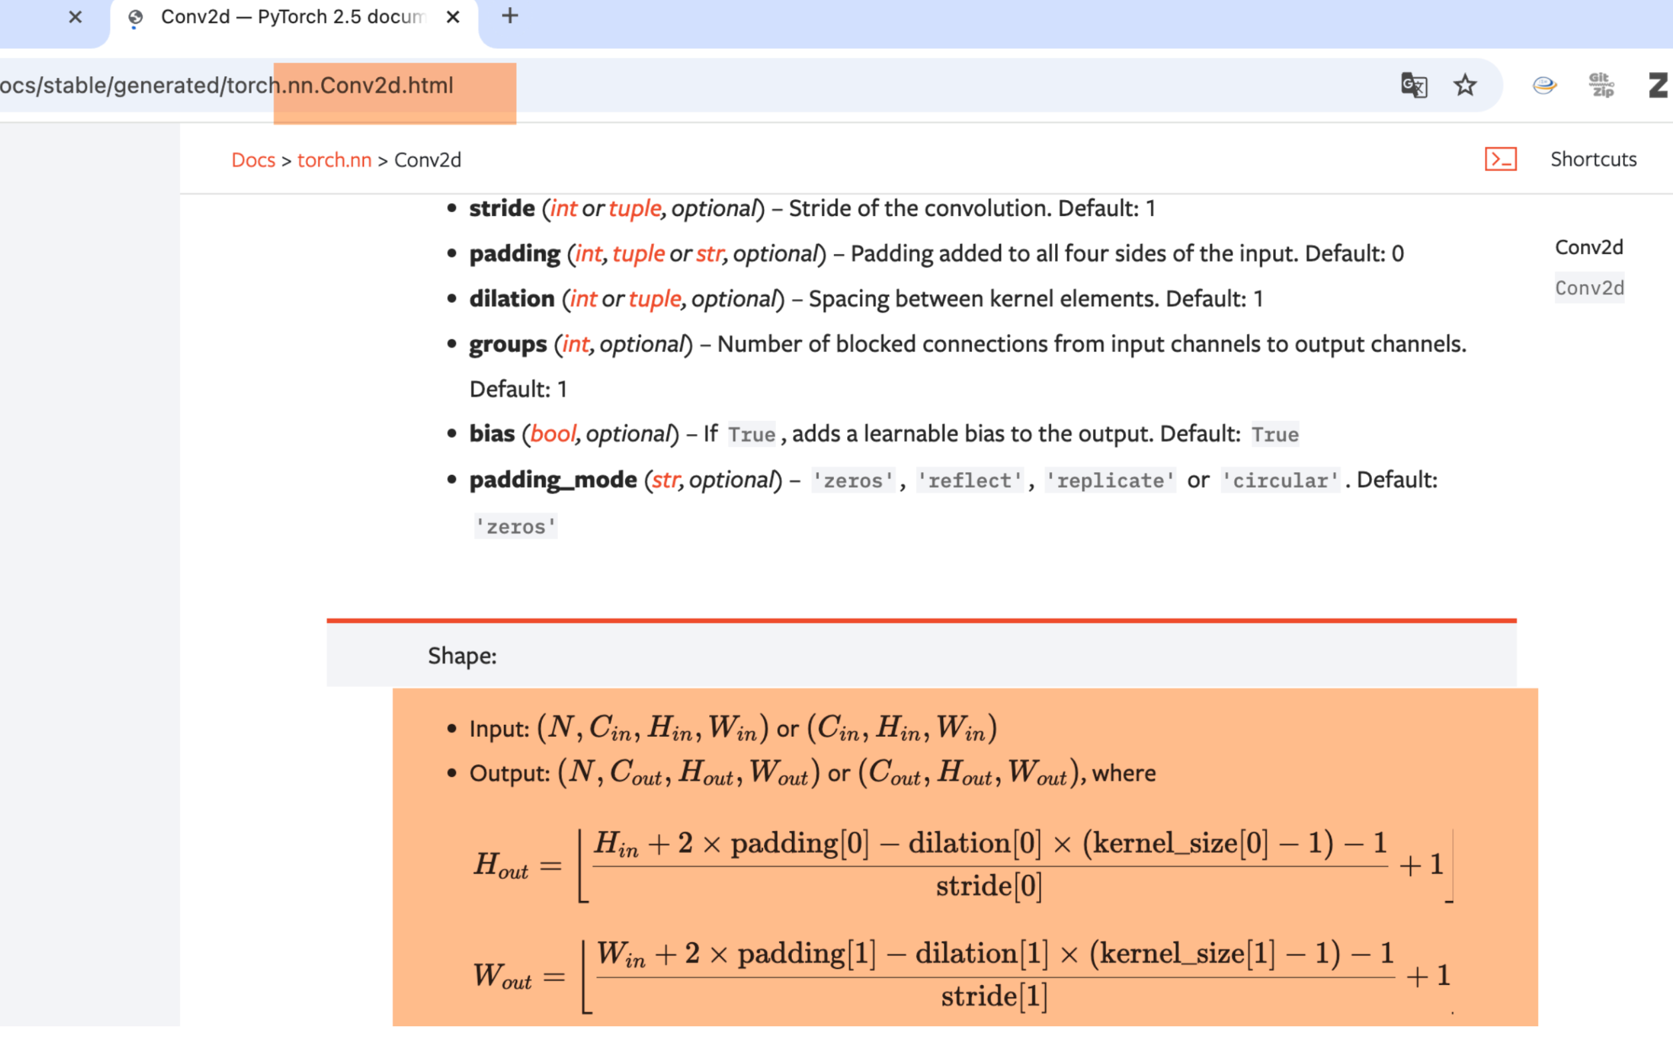Click the default 'zeros' value on last line
1673x1051 pixels.
pos(515,526)
